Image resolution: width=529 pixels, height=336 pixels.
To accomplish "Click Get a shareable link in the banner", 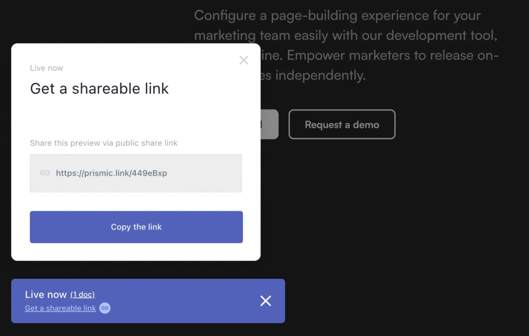I will click(x=60, y=308).
